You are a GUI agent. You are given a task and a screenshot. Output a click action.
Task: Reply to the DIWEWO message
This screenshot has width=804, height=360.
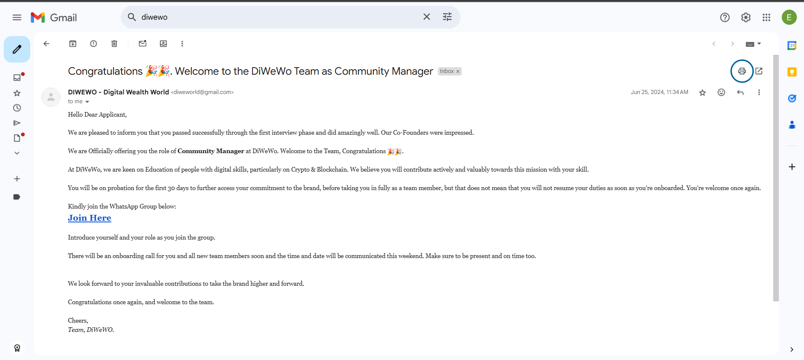pyautogui.click(x=740, y=92)
